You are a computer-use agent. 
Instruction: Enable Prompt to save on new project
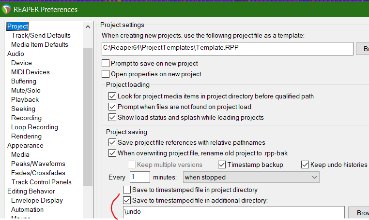pos(106,63)
